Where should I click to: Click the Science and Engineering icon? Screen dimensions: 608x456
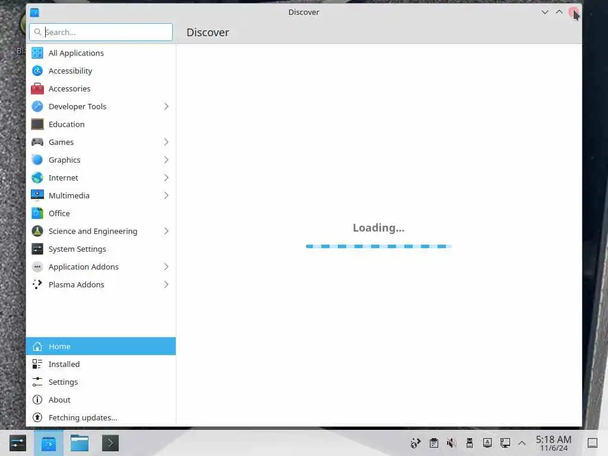(37, 231)
